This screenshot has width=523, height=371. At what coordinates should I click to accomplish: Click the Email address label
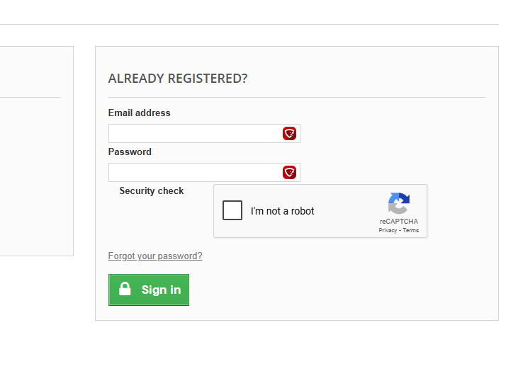tap(139, 113)
